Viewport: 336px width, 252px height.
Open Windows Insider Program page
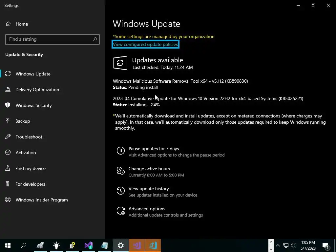point(52,200)
